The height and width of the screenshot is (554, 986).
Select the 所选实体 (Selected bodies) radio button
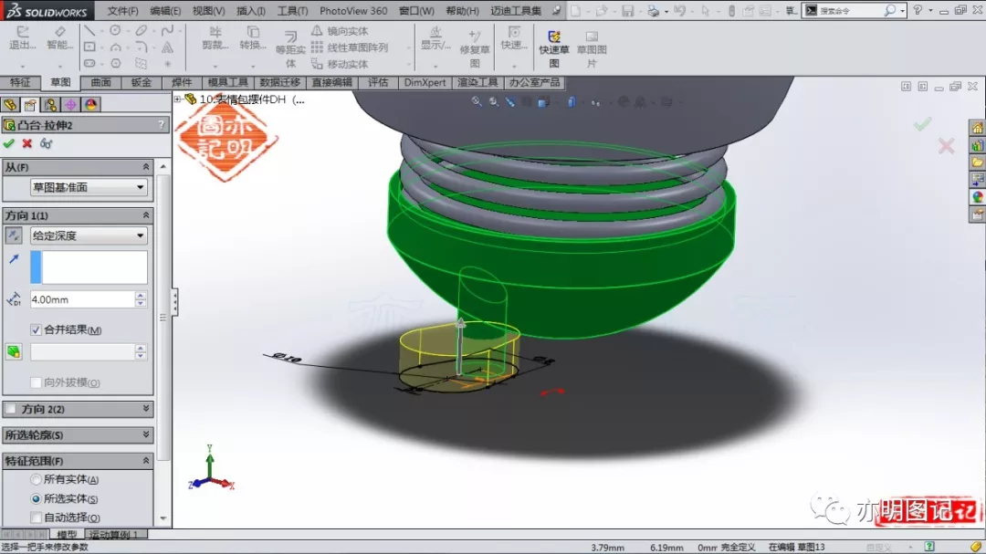(36, 498)
